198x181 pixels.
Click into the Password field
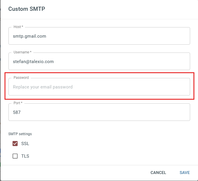[x=99, y=87]
